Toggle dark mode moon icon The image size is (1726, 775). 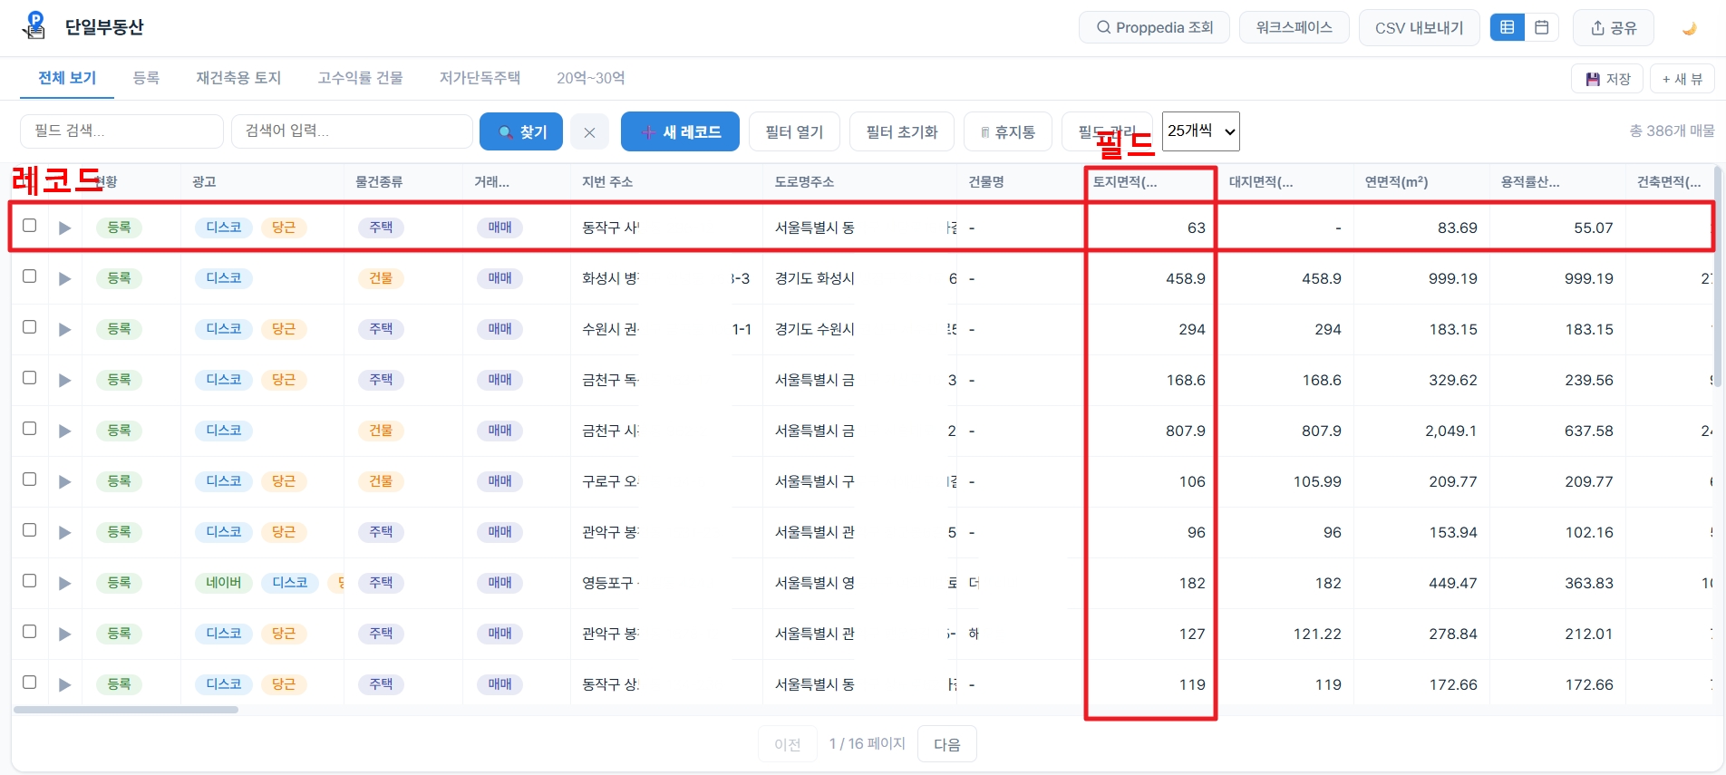(1690, 28)
